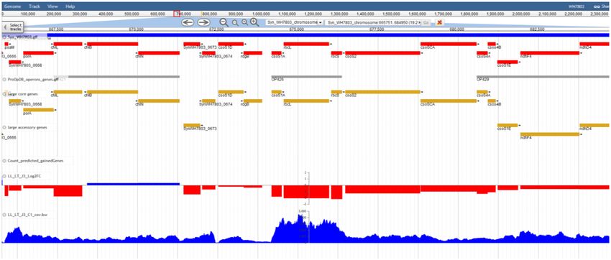Viewport: 611px width, 260px height.
Task: Click the large accessory genes track label
Action: point(27,127)
